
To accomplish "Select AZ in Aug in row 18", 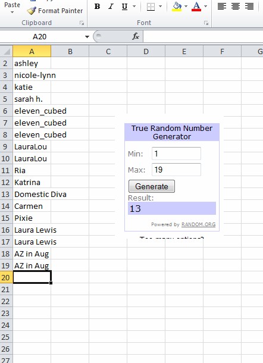I will tap(32, 254).
